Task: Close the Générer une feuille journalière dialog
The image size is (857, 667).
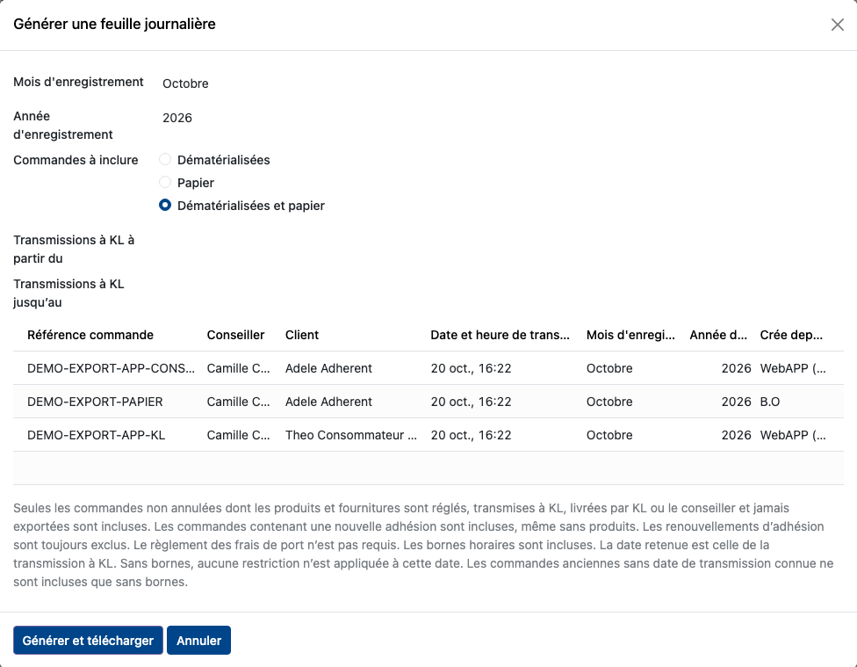Action: pos(837,25)
